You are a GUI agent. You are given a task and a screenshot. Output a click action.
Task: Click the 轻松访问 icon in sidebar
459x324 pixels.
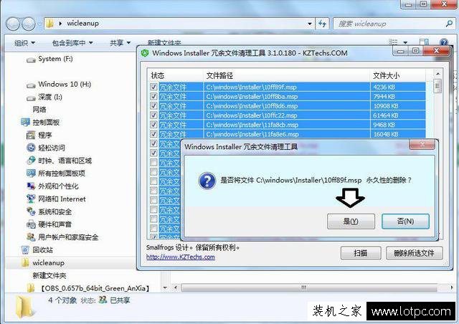point(31,148)
